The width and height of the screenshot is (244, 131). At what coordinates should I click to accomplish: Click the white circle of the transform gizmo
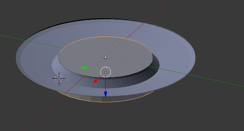pyautogui.click(x=106, y=72)
